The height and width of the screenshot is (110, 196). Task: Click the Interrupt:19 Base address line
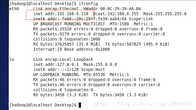coord(72,49)
